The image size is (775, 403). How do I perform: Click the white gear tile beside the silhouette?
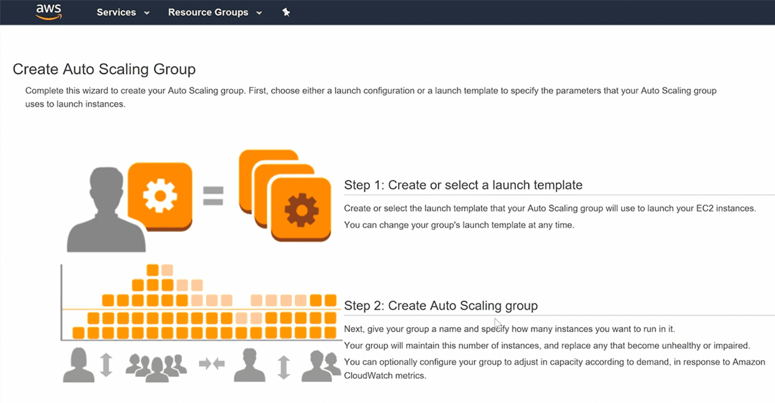click(x=160, y=196)
